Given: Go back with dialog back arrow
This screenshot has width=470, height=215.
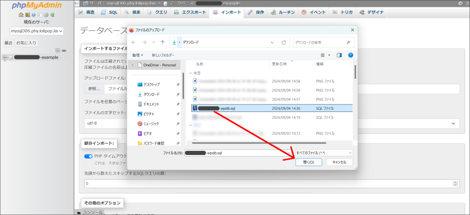Looking at the screenshot, I should (134, 43).
